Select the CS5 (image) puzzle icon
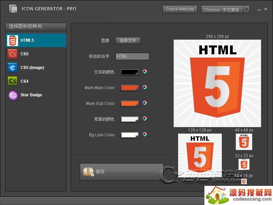Viewport: 273px width, 205px height. click(13, 68)
